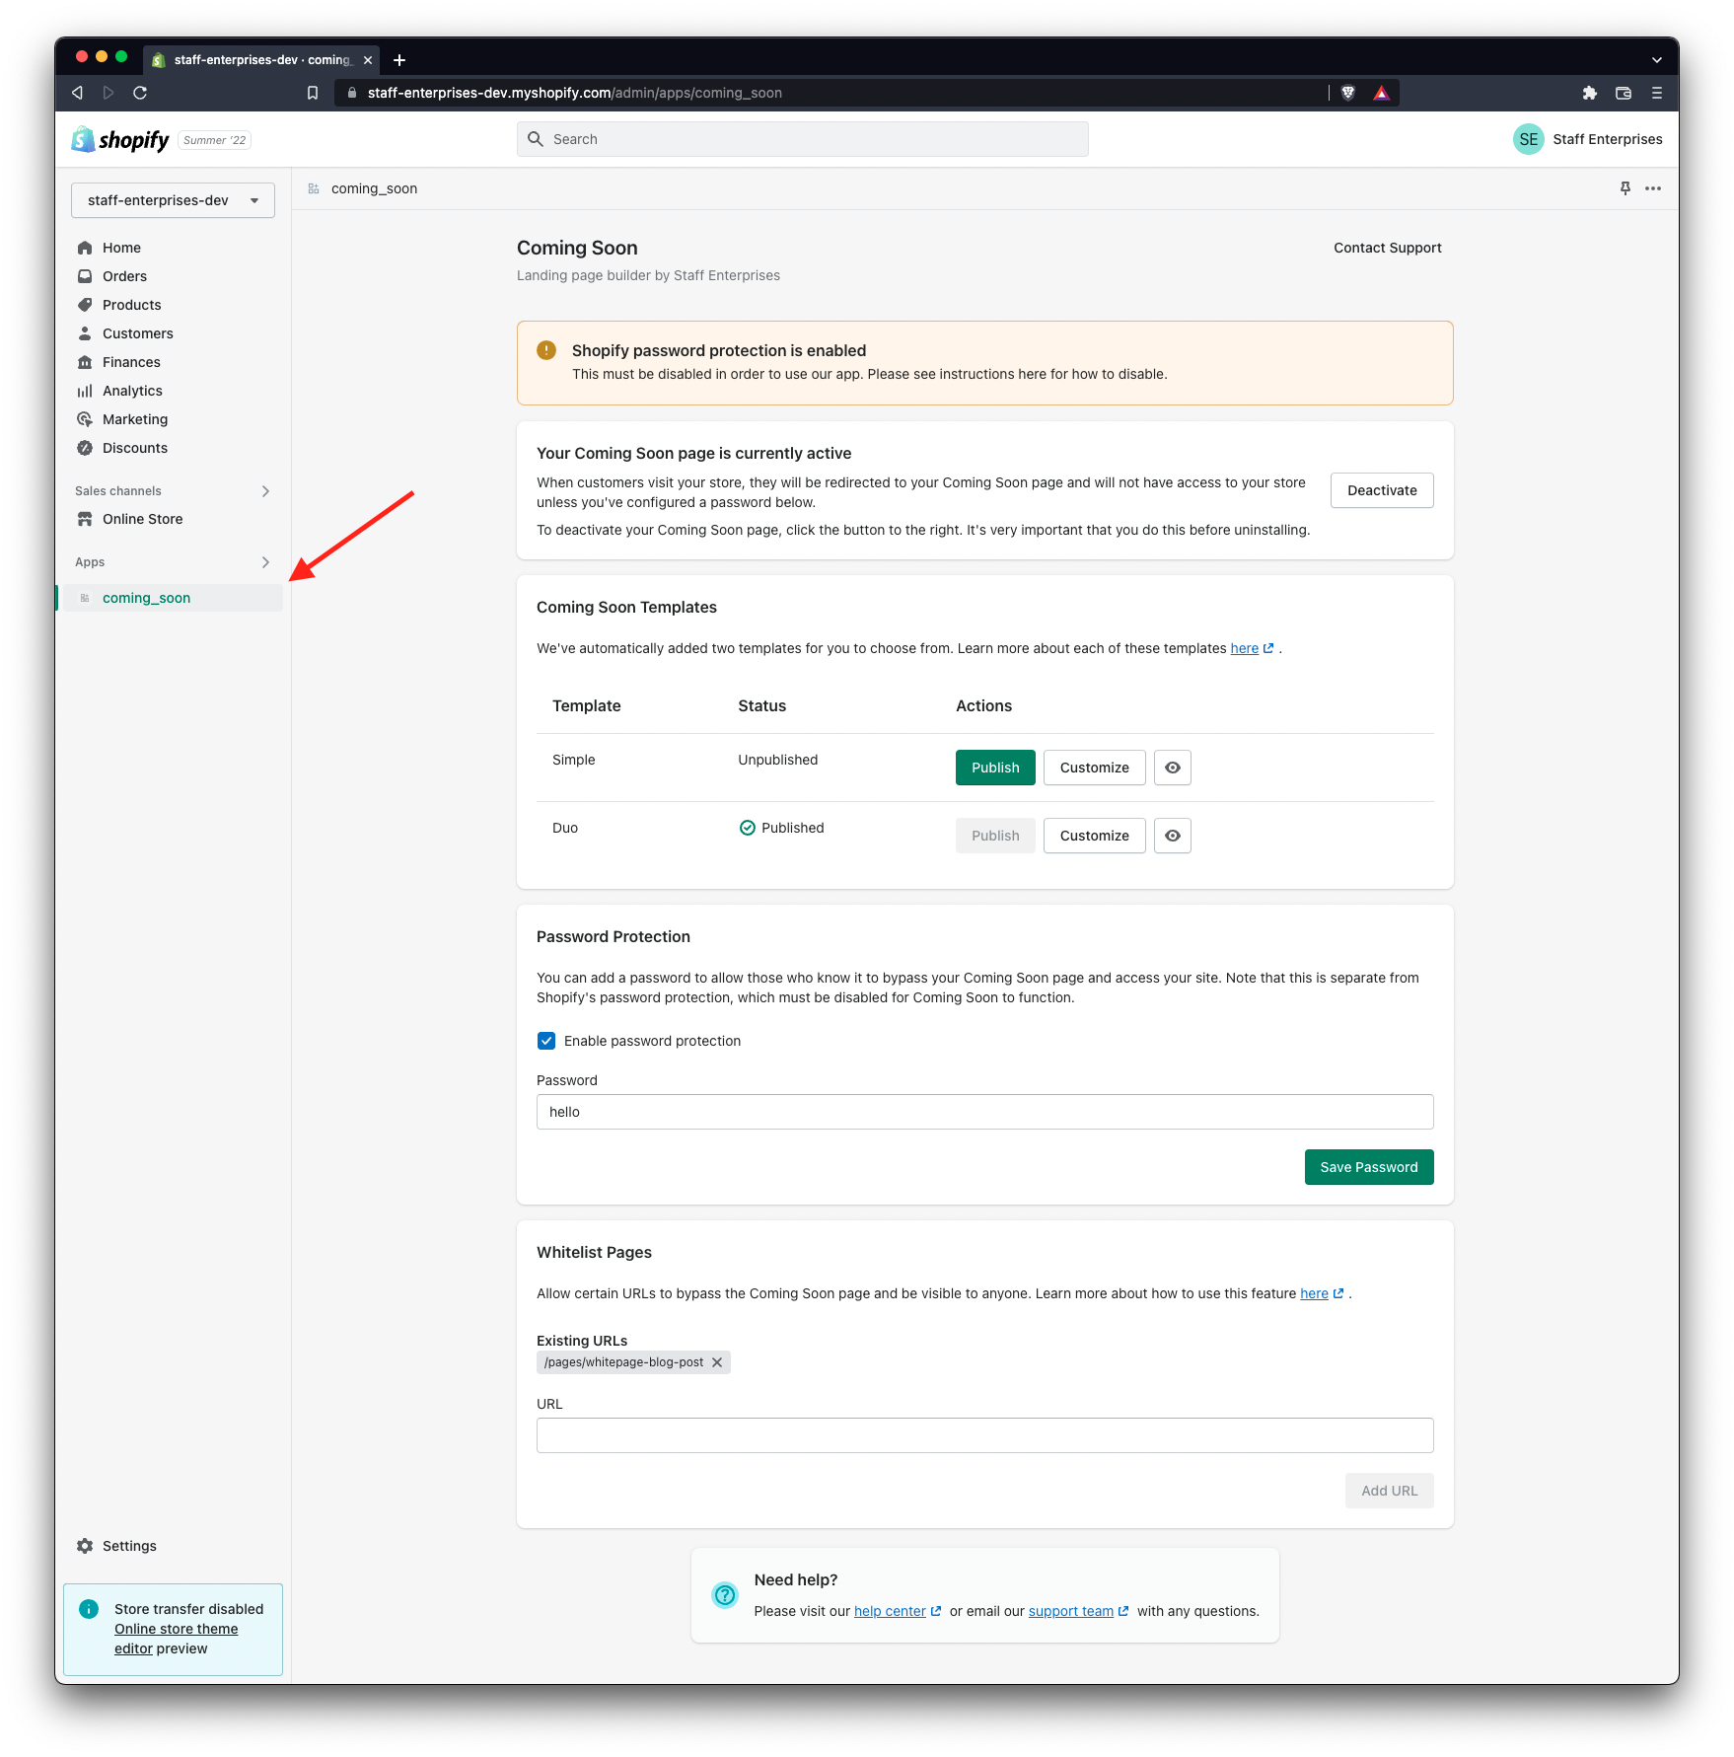The width and height of the screenshot is (1734, 1757).
Task: Open Online Store sales channel
Action: [x=142, y=519]
